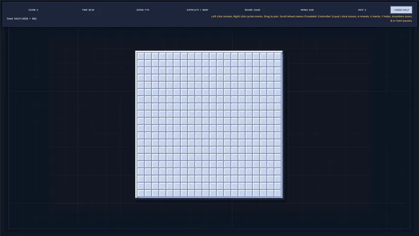Reveal the cell in row 5, column 5
The width and height of the screenshot is (419, 236).
tap(170, 85)
